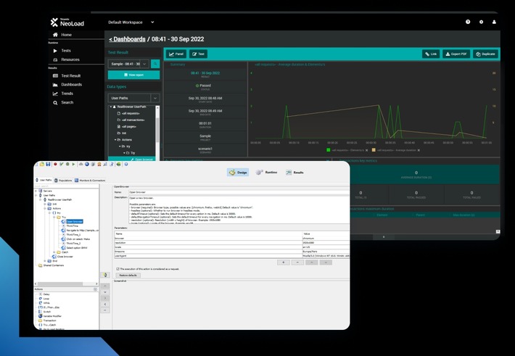
Task: Open the user profile icon in header
Action: 494,22
